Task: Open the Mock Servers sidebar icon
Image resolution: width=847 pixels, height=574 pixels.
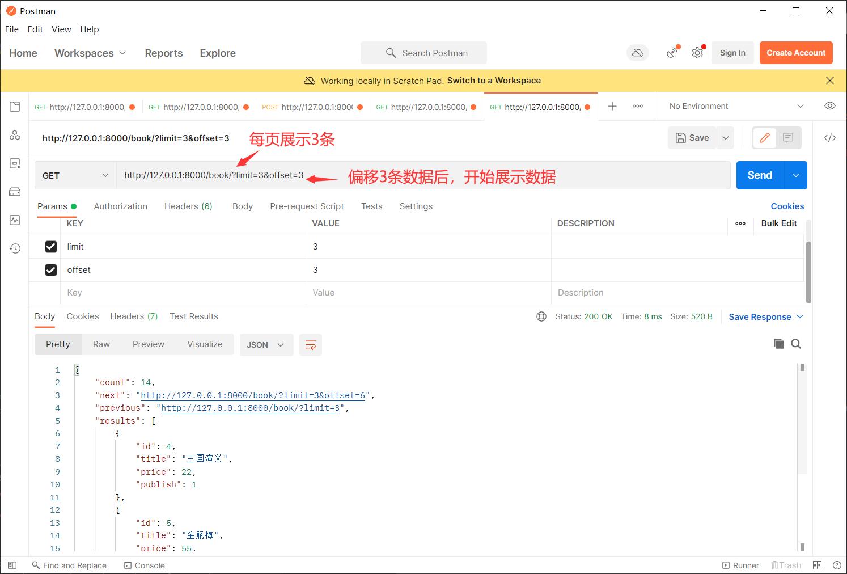Action: [x=15, y=192]
